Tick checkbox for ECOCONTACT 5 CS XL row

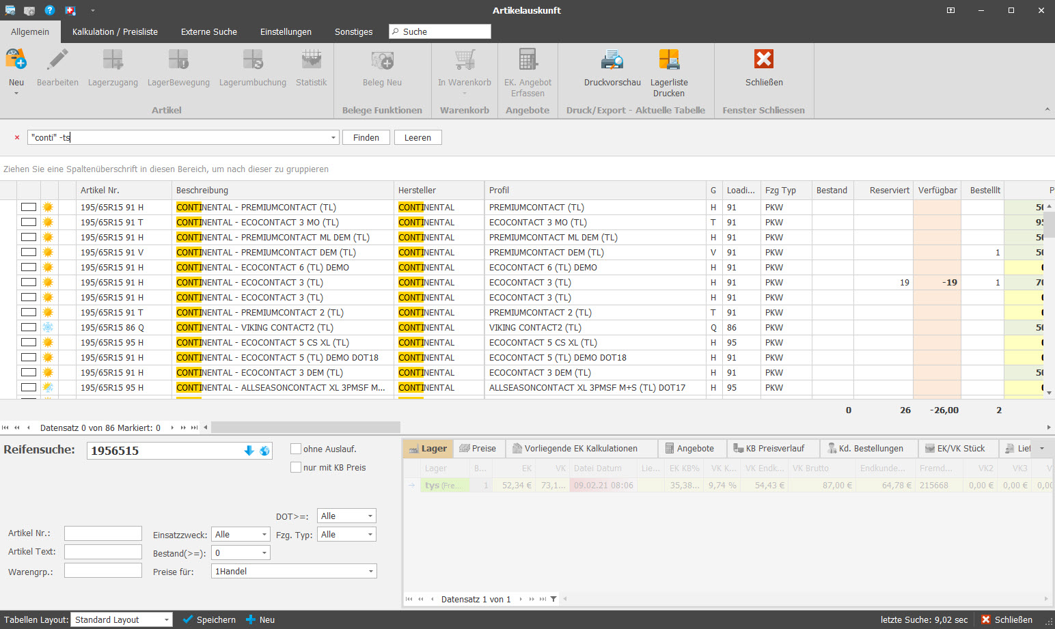(29, 342)
